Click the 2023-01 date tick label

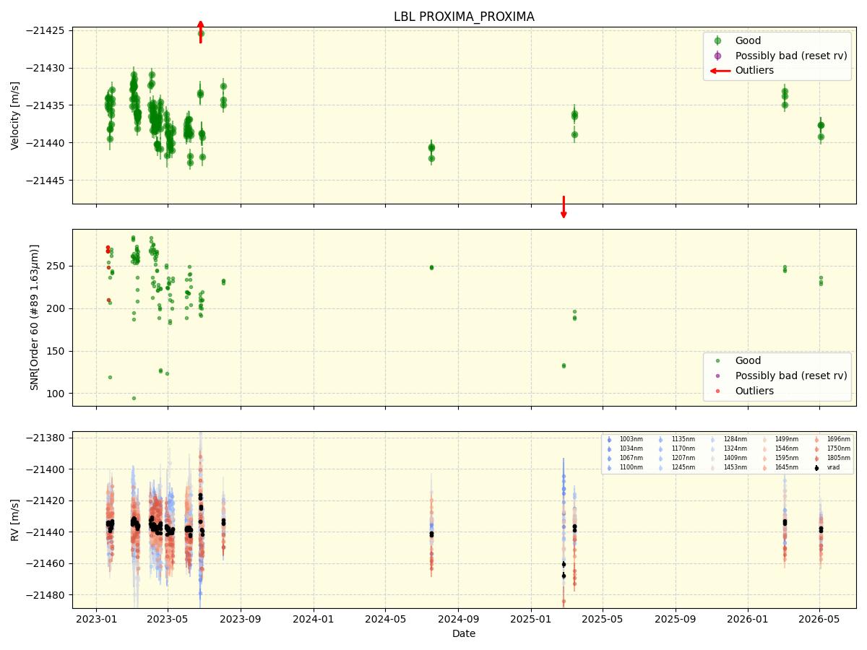click(x=96, y=620)
